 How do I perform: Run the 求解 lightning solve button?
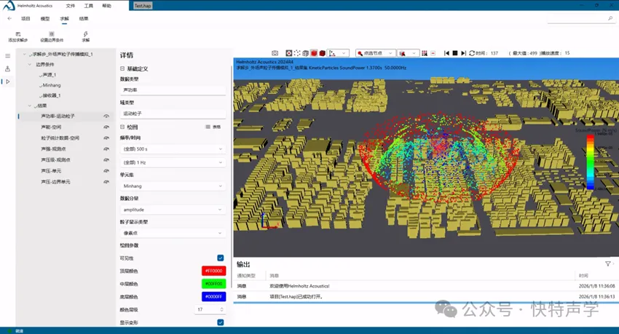click(x=86, y=36)
